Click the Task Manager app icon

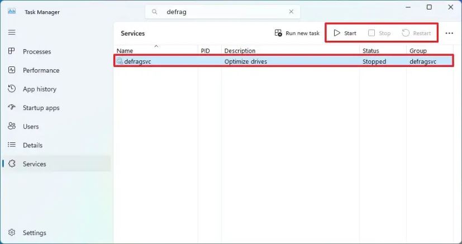coord(12,12)
